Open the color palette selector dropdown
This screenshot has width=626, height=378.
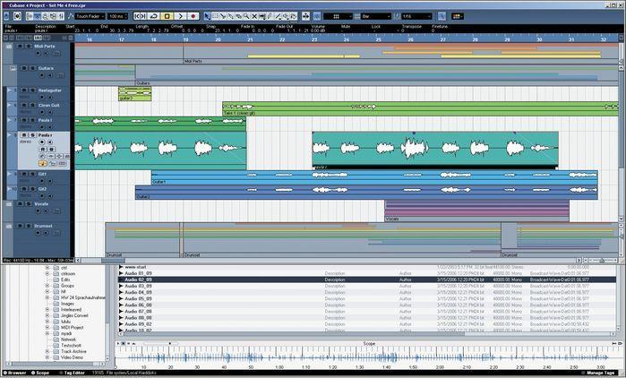pos(458,16)
